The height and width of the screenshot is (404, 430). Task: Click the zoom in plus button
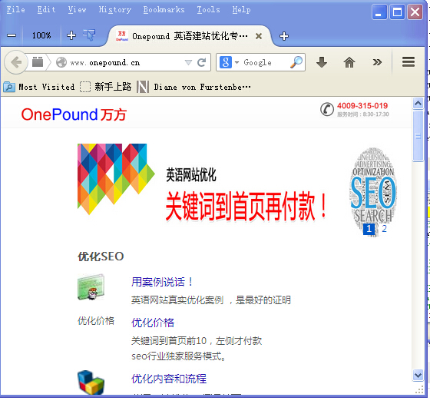coord(71,35)
